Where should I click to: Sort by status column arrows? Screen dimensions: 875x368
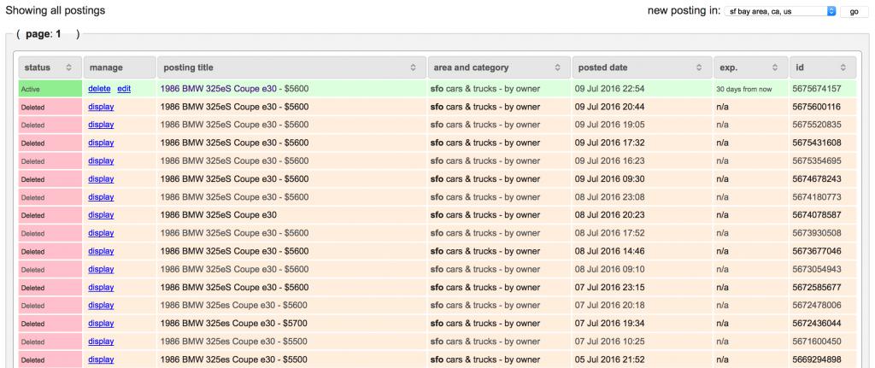tap(69, 67)
